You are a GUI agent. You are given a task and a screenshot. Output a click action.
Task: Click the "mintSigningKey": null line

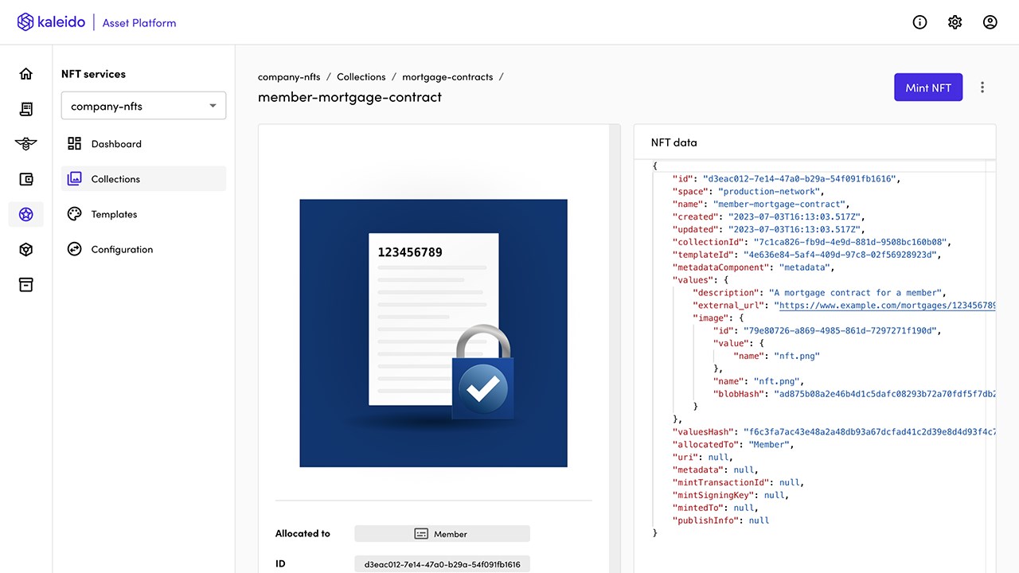731,495
